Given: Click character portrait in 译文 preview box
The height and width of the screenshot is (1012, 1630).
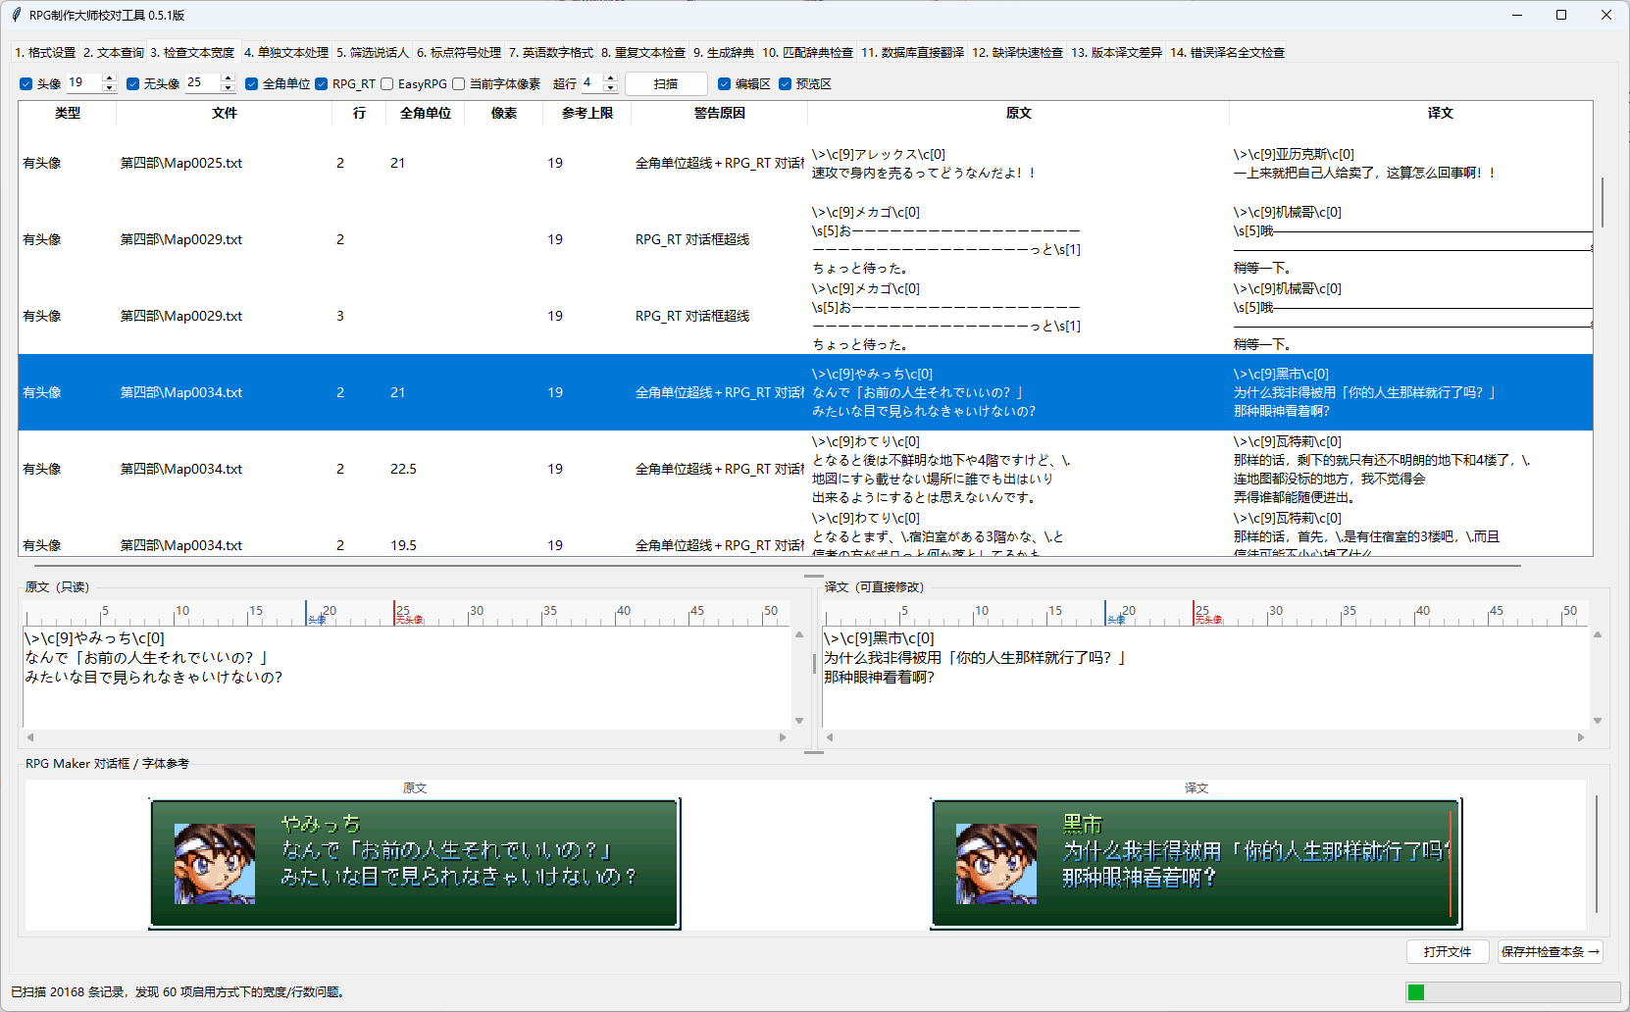Looking at the screenshot, I should coord(996,863).
